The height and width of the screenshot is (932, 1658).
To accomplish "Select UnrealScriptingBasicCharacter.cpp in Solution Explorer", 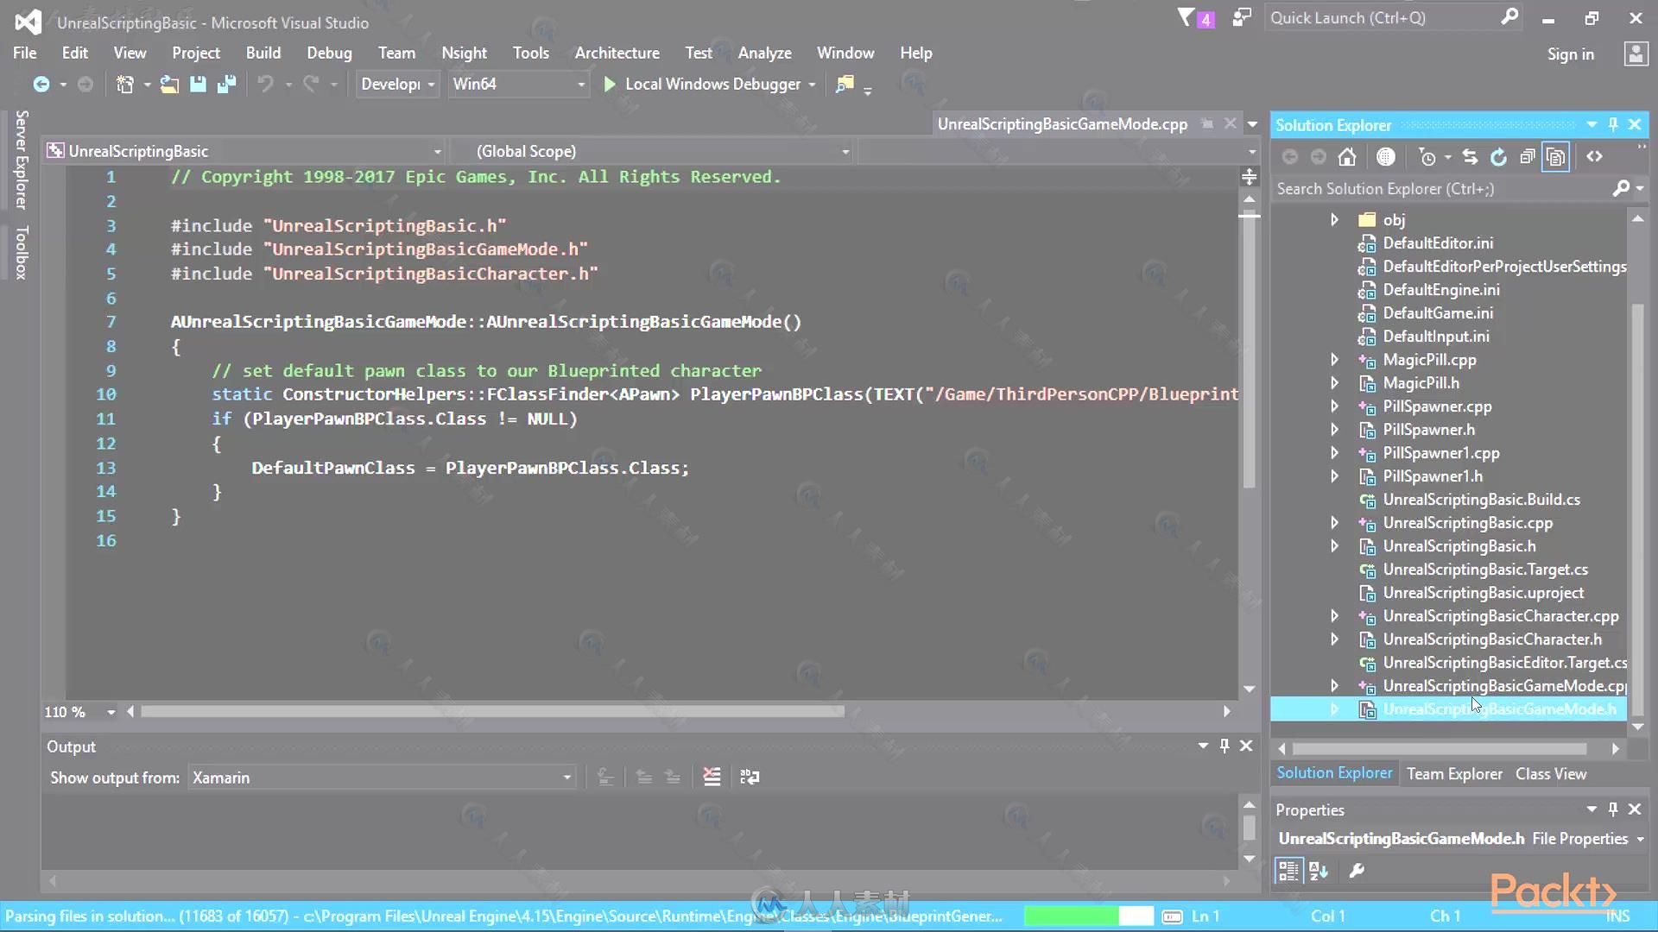I will (1500, 615).
